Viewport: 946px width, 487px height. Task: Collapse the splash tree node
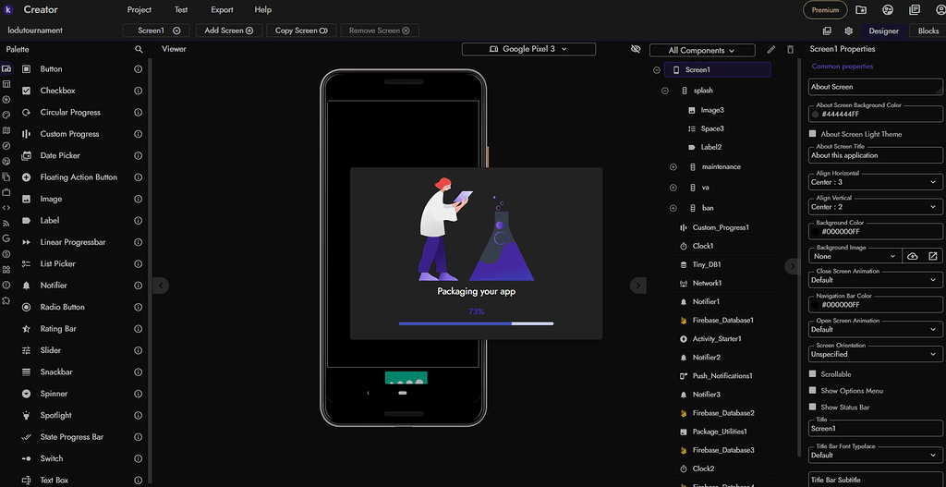point(665,91)
